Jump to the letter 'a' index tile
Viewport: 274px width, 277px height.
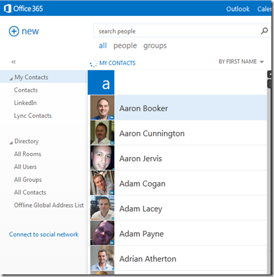coord(101,82)
